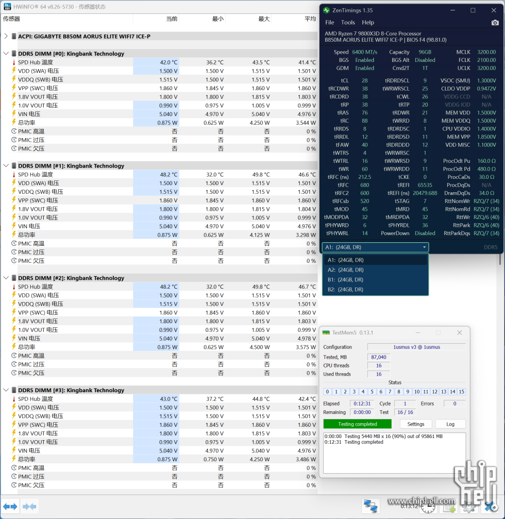Image resolution: width=505 pixels, height=519 pixels.
Task: Open the remote network monitoring icon in HWiNFO
Action: point(371,507)
